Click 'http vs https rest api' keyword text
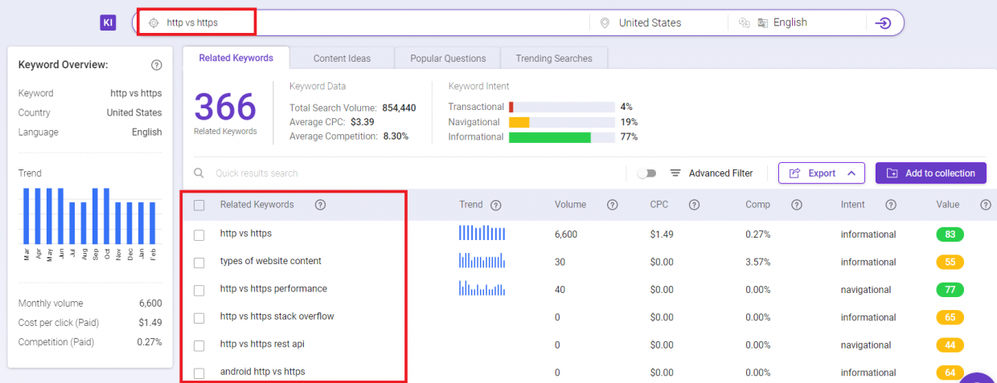The width and height of the screenshot is (997, 383). [x=262, y=344]
